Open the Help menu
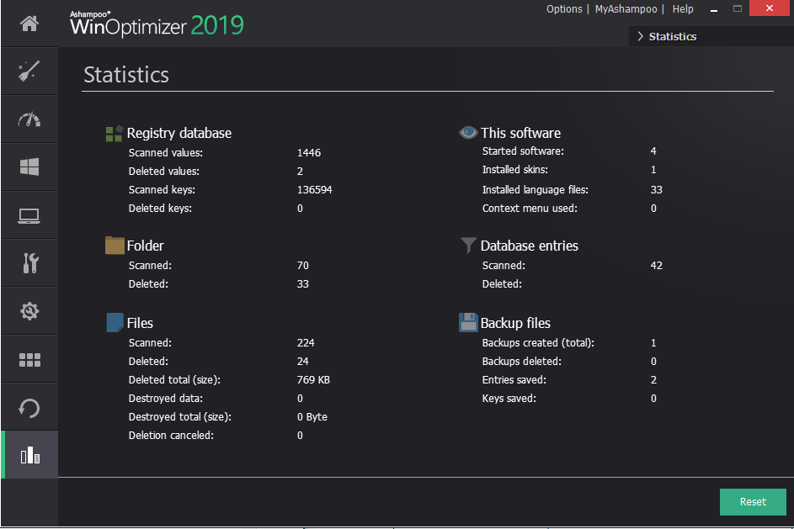The width and height of the screenshot is (794, 529). pyautogui.click(x=683, y=9)
